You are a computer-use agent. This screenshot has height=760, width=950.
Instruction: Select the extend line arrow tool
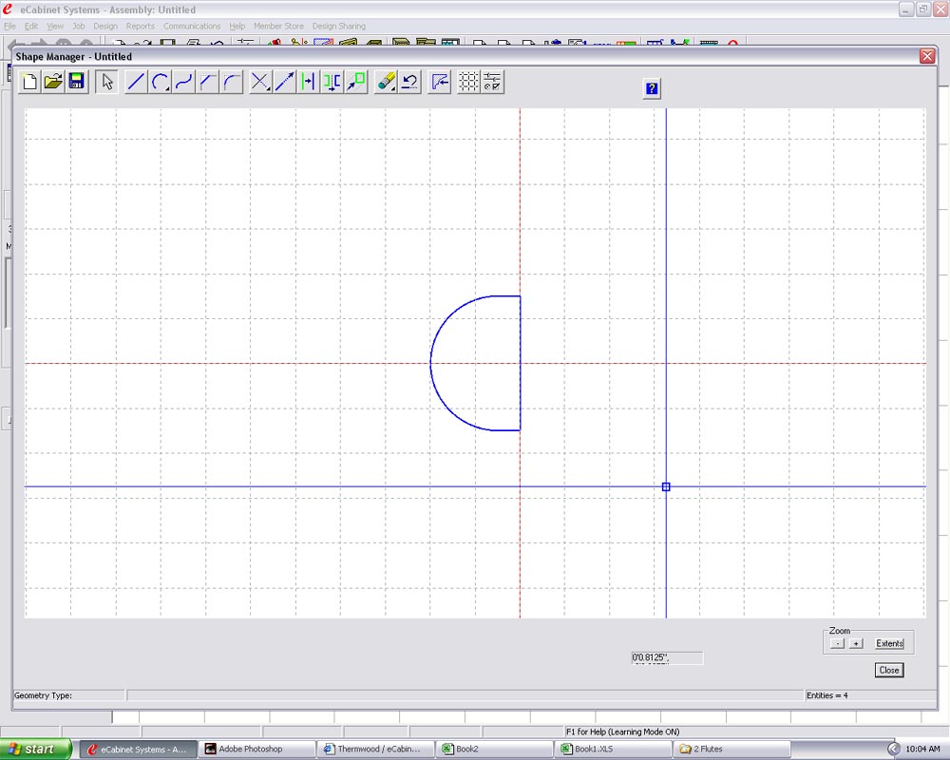[284, 82]
